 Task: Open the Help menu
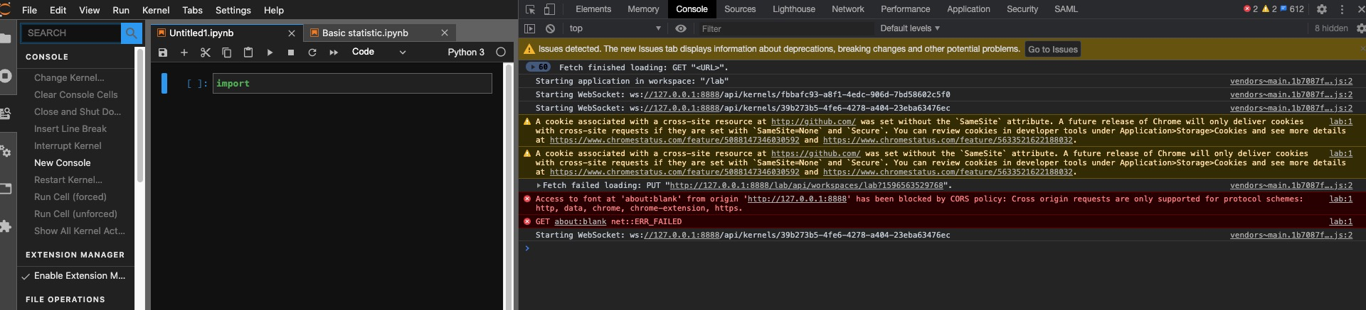point(274,10)
